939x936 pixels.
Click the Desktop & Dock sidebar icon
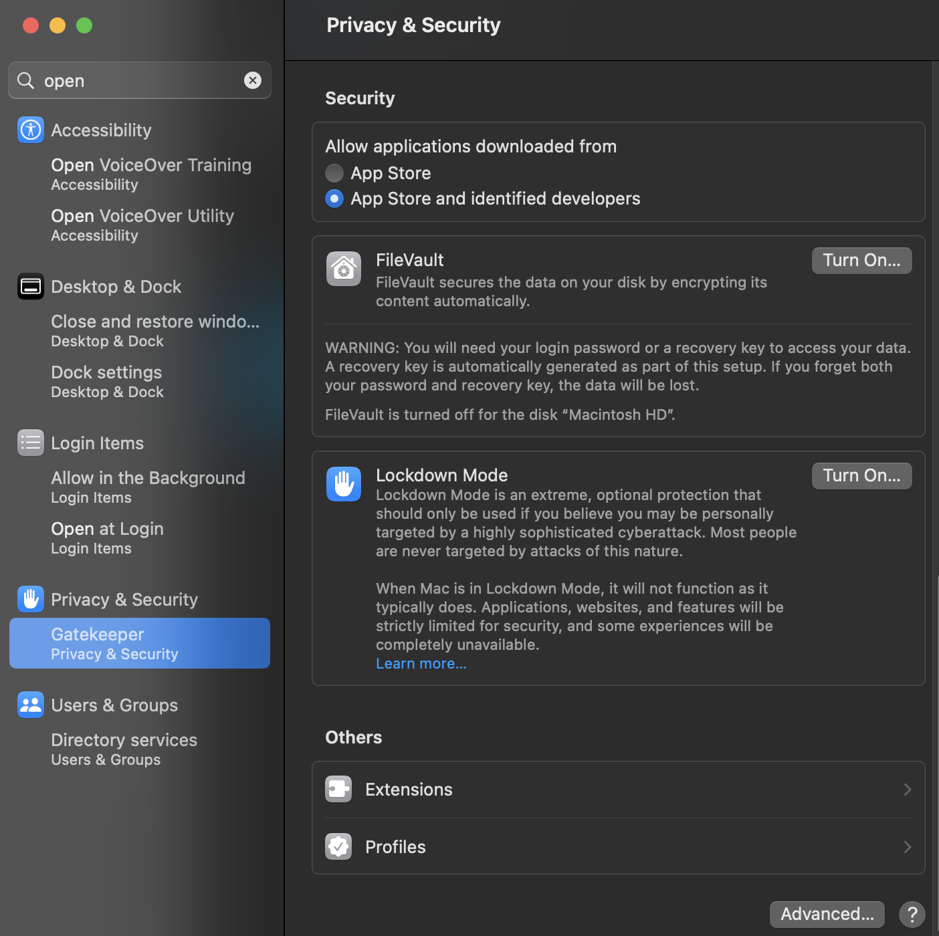click(x=31, y=286)
